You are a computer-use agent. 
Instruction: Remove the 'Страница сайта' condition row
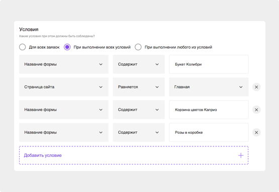pos(256,87)
